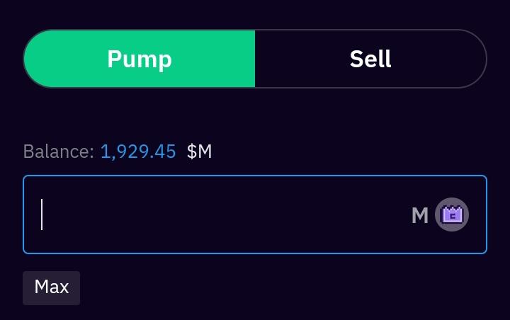Click the blue balance value link
This screenshot has width=510, height=320.
click(138, 152)
